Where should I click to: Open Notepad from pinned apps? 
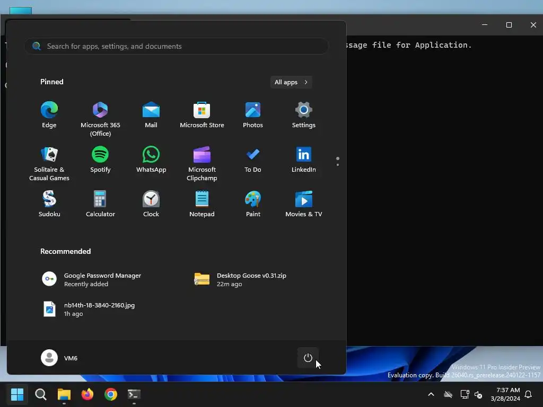[202, 204]
